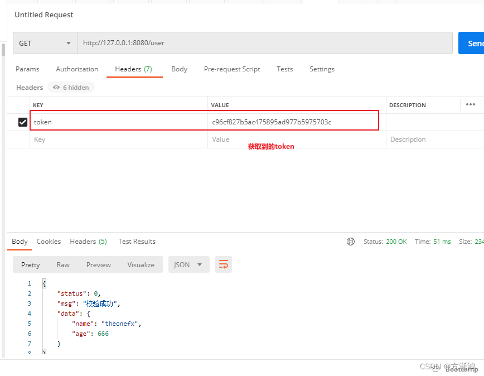Open the Test Results tab
This screenshot has height=376, width=484.
pyautogui.click(x=137, y=242)
